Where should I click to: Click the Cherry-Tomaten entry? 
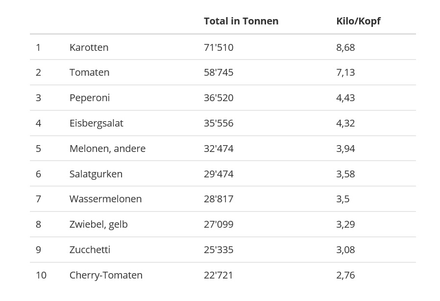(x=106, y=275)
